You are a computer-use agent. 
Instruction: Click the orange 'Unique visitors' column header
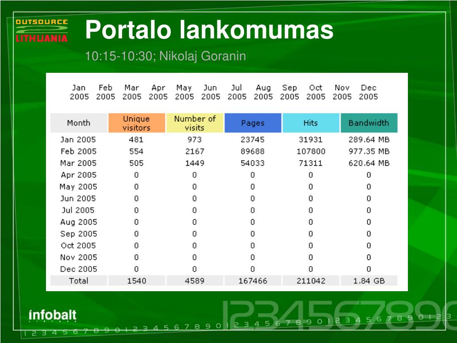137,123
